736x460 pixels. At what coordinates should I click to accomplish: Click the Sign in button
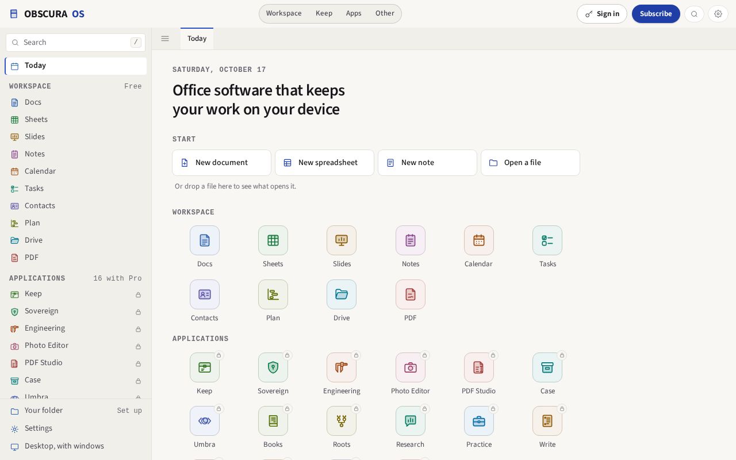[602, 14]
